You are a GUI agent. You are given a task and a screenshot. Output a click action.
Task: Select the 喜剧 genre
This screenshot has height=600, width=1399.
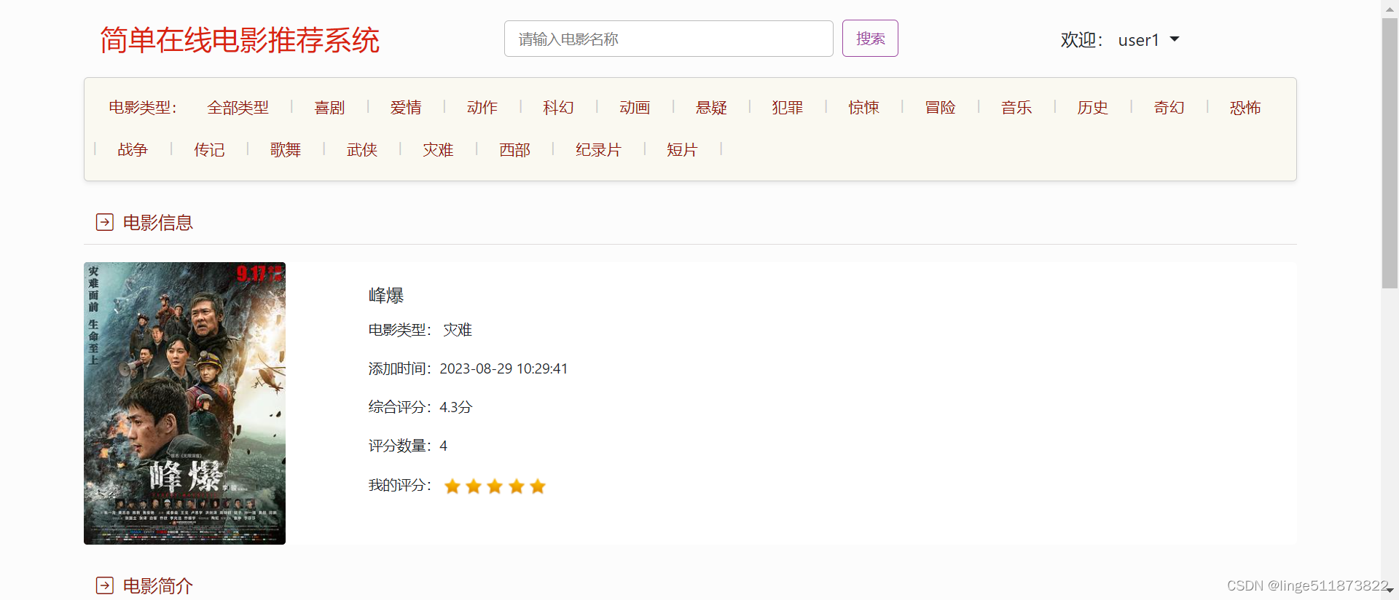coord(329,108)
